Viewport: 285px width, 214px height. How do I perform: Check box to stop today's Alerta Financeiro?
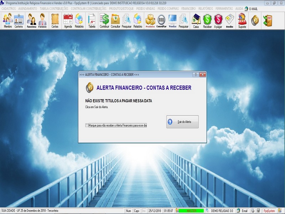click(x=87, y=126)
